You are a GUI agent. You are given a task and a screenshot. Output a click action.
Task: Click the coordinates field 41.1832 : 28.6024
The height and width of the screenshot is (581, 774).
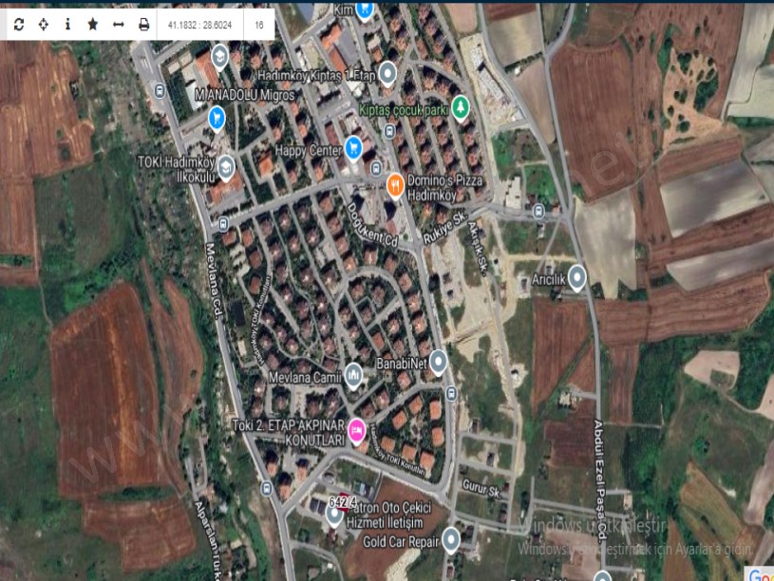pos(200,25)
